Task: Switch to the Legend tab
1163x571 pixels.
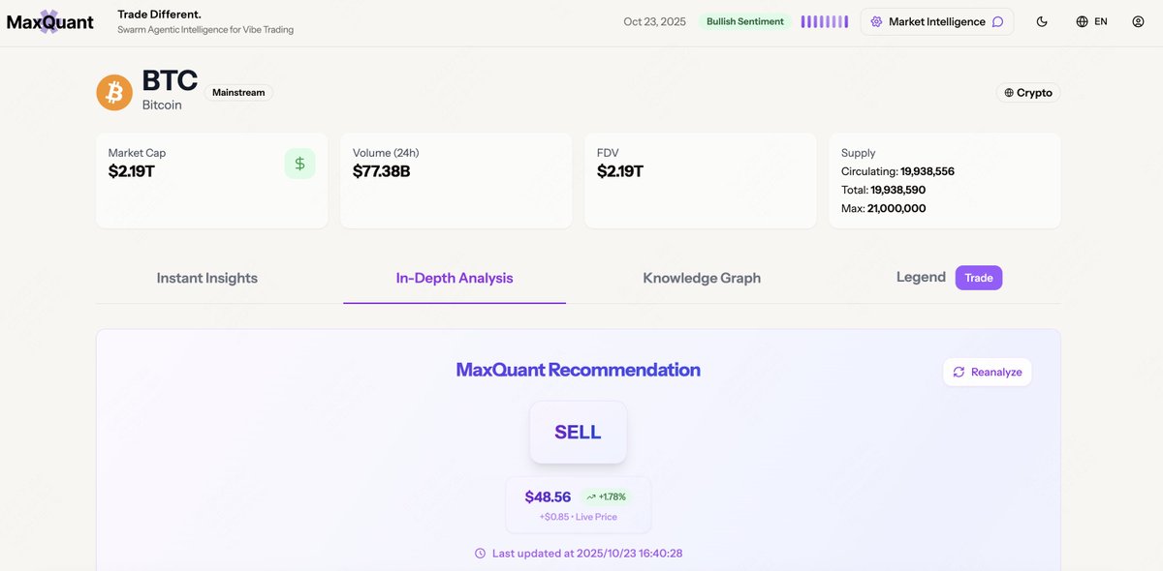Action: point(921,277)
